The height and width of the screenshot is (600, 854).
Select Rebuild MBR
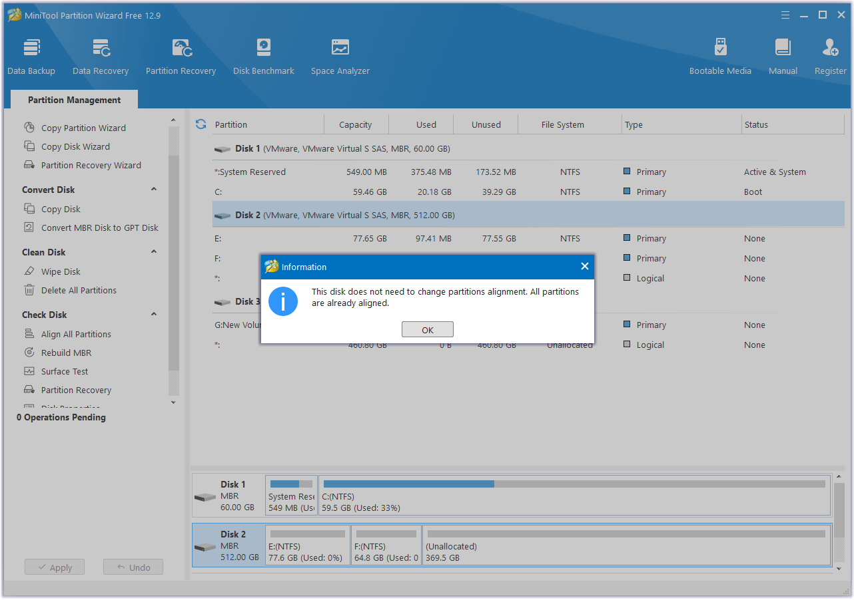coord(66,353)
